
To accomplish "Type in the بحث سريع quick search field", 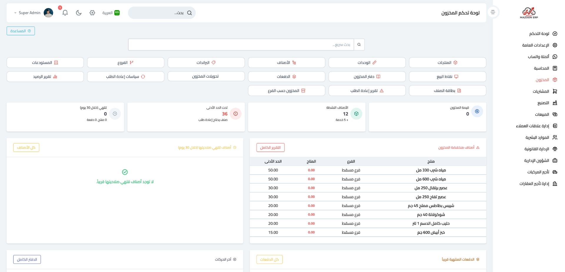I will 241,45.
